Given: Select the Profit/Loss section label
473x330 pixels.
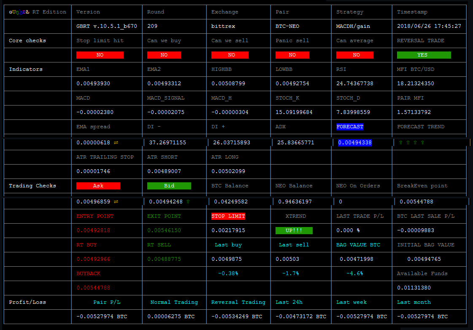Looking at the screenshot, I should pyautogui.click(x=27, y=302).
